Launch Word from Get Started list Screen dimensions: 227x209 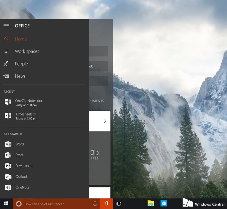20,144
